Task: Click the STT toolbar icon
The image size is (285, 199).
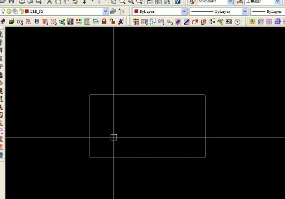Action: (261, 22)
